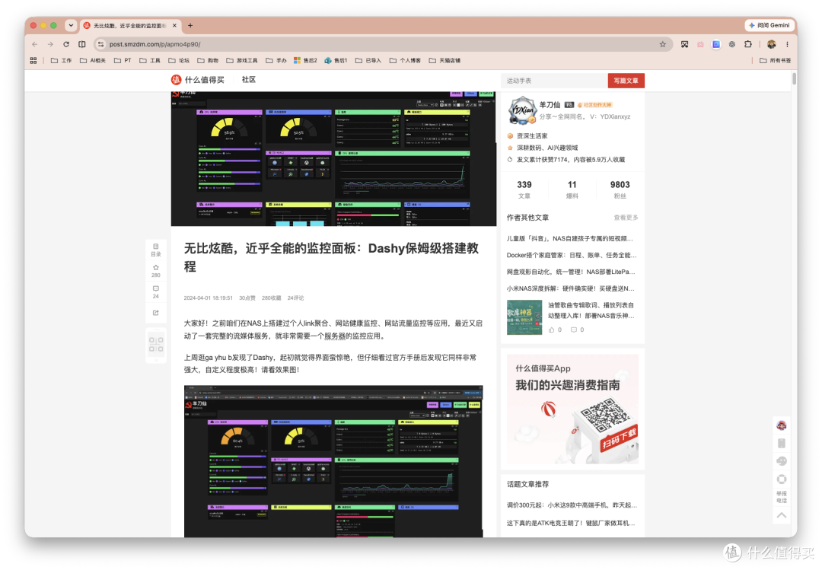The height and width of the screenshot is (570, 822).
Task: Open the 社区 nav menu item
Action: [248, 80]
